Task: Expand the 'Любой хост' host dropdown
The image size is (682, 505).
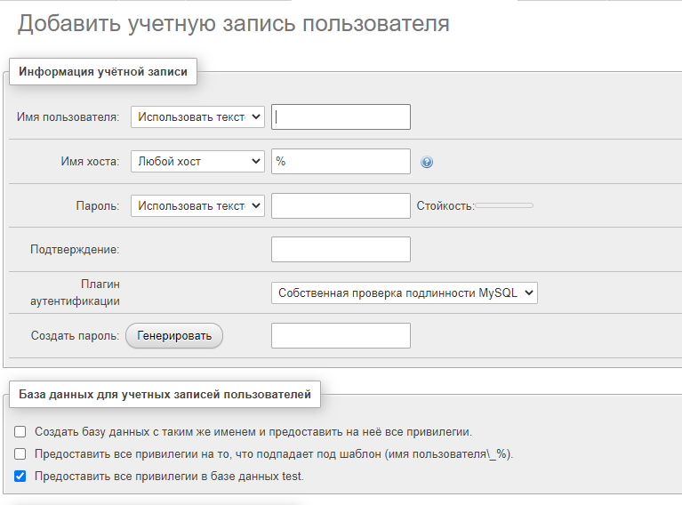Action: pyautogui.click(x=197, y=162)
